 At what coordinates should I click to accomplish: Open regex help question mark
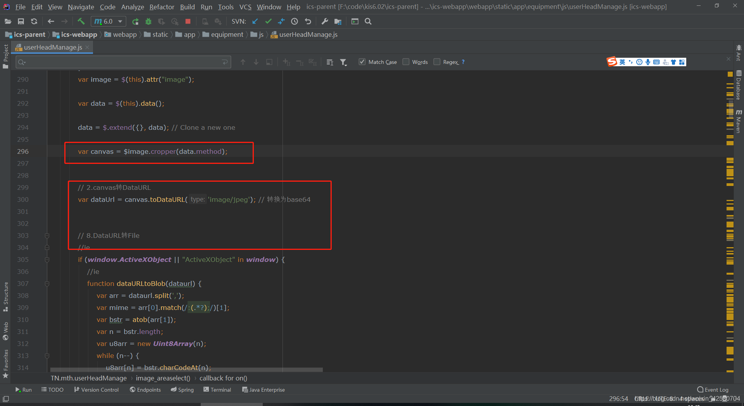463,62
